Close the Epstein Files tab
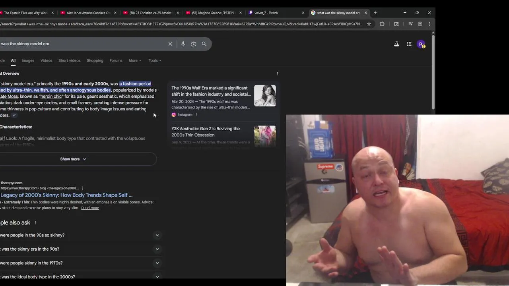Image resolution: width=509 pixels, height=286 pixels. [x=52, y=13]
